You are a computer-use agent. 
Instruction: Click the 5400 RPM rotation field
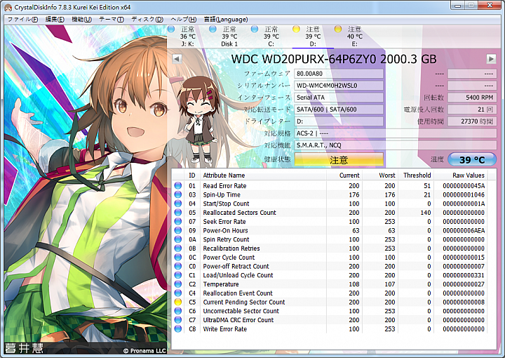(x=472, y=98)
